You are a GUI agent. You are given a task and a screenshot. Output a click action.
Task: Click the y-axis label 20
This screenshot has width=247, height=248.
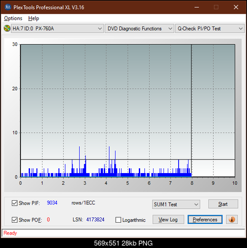coord(15,88)
